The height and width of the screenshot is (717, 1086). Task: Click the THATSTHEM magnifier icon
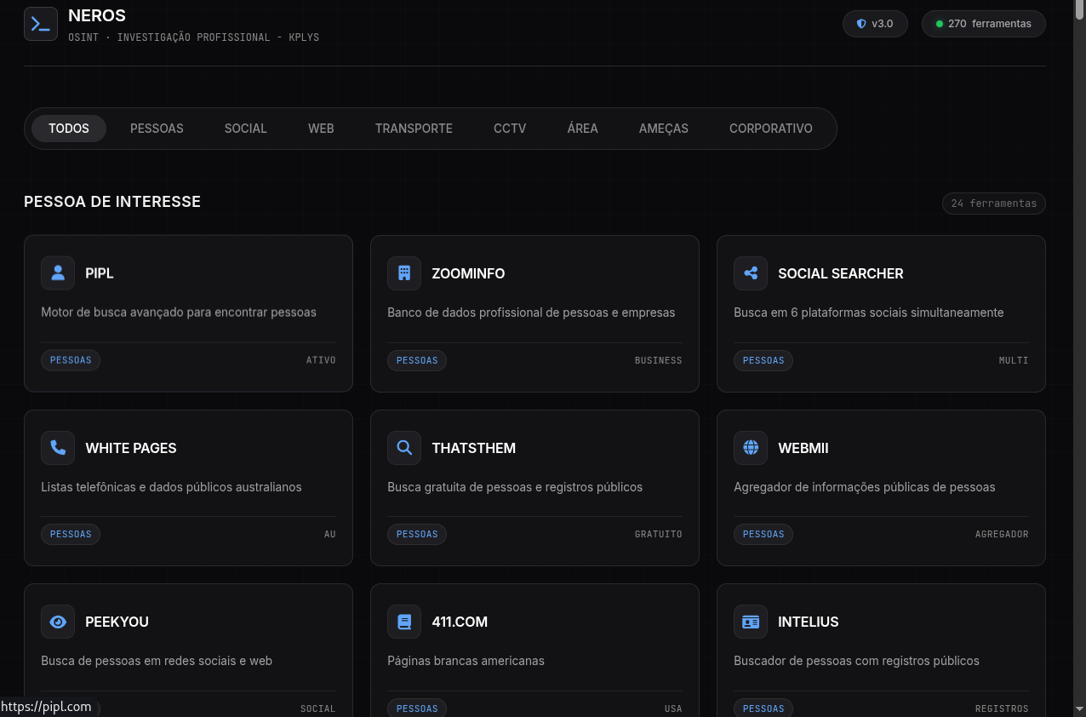point(404,448)
